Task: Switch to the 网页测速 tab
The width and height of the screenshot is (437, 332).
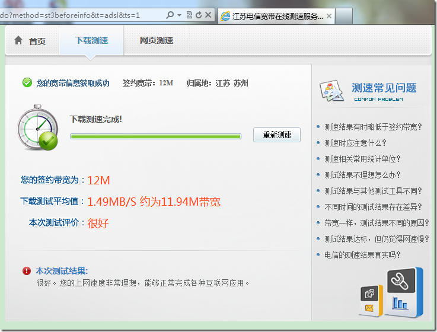Action: (157, 41)
